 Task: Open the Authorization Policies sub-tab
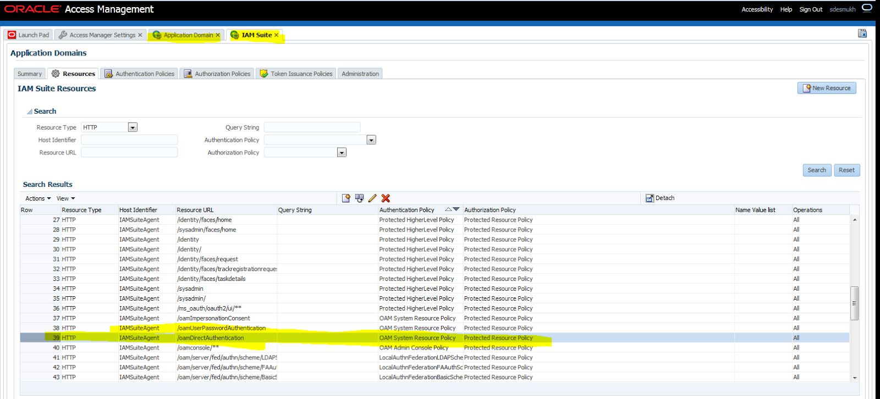tap(217, 74)
